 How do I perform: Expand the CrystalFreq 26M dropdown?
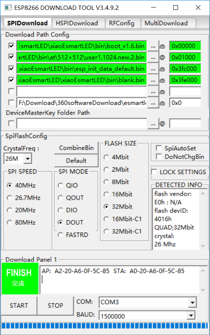[x=28, y=159]
